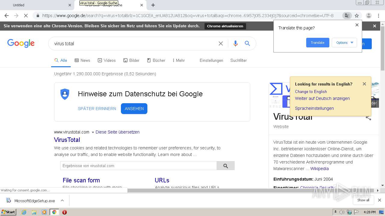This screenshot has height=216, width=385.
Task: Close the Untitled tab
Action: [x=70, y=5]
